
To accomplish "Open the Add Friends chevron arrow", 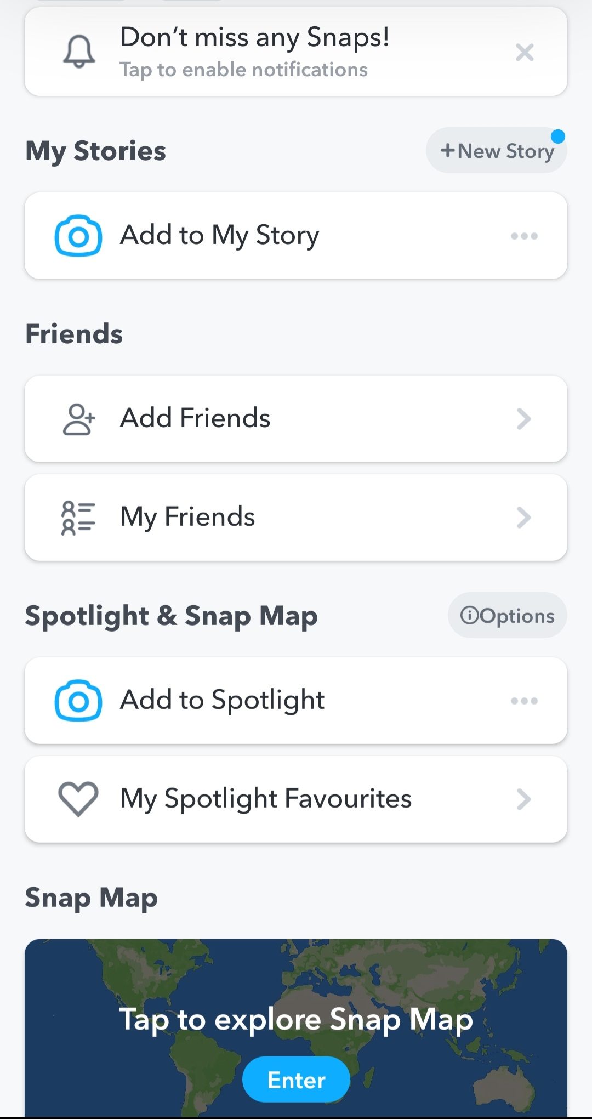I will click(524, 419).
